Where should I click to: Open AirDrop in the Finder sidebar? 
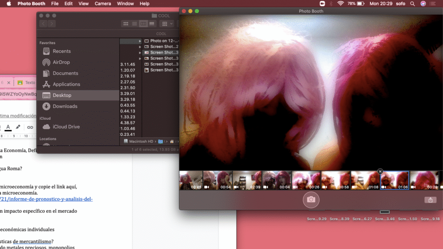point(61,62)
